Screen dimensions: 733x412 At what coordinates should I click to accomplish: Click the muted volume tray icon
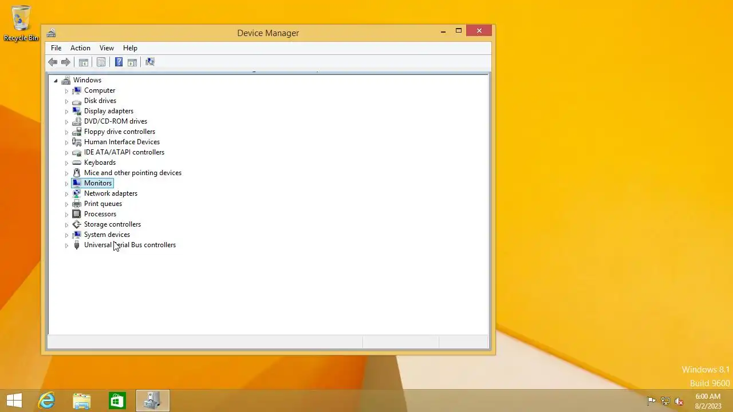(x=679, y=401)
